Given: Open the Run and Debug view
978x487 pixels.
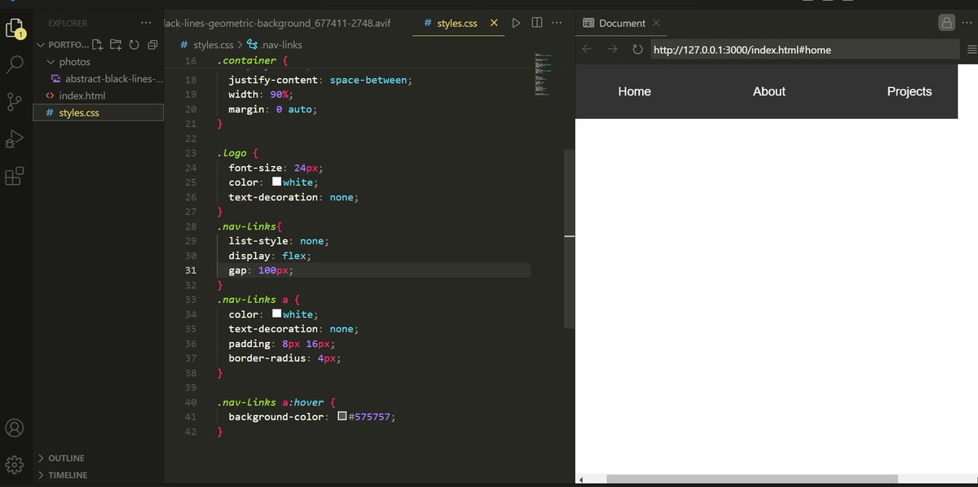Looking at the screenshot, I should click(14, 138).
